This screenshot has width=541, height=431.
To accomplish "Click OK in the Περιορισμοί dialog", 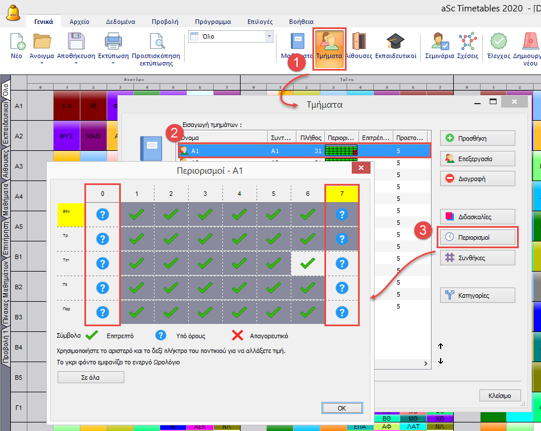I will (x=341, y=408).
